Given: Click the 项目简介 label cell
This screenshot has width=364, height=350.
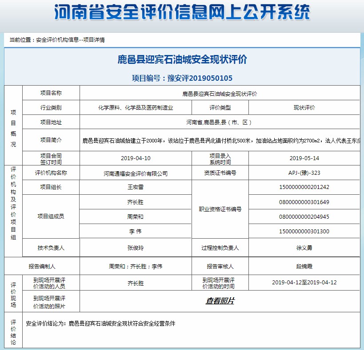Looking at the screenshot, I should [51, 140].
